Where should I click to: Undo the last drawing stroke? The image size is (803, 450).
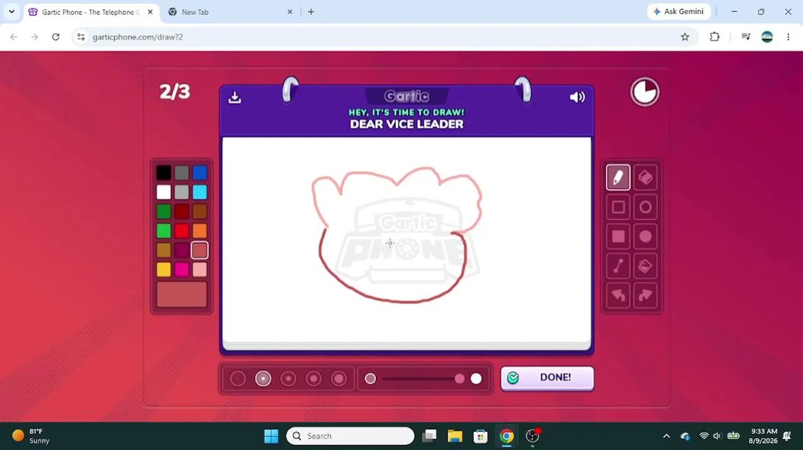[x=618, y=295]
